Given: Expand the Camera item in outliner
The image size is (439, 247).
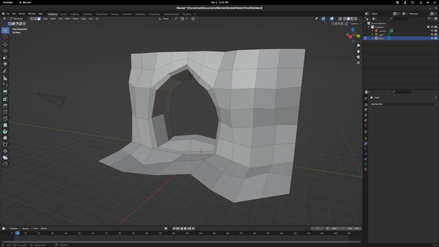Looking at the screenshot, I should coord(372,31).
